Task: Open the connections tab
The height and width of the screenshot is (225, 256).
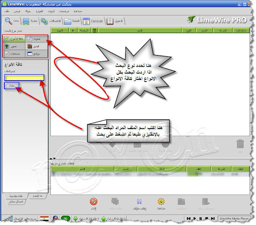Action: click(51, 21)
